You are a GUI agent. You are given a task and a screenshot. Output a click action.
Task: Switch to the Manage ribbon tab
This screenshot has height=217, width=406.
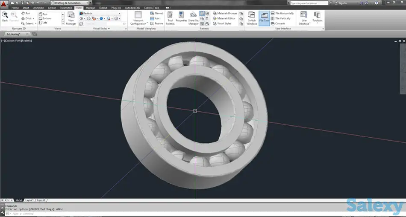90,8
